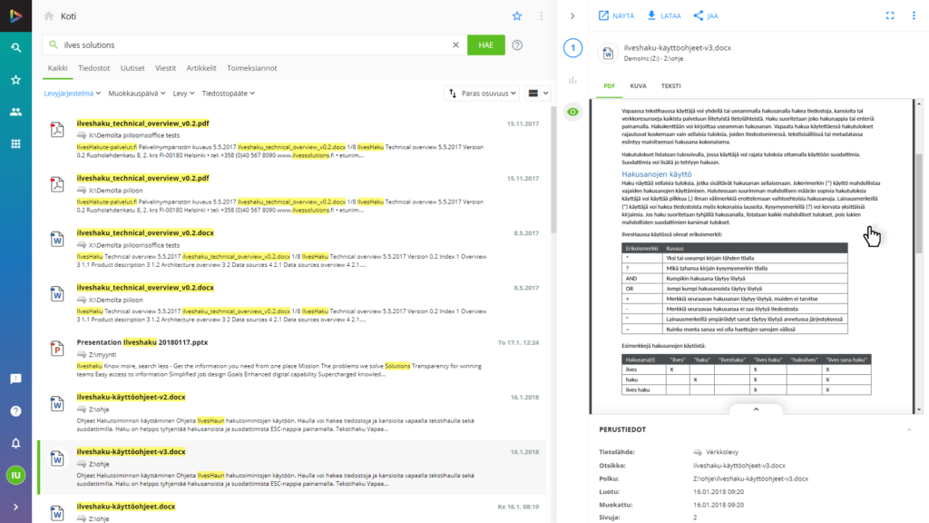Switch preview to KUVA tab
The width and height of the screenshot is (929, 523).
[638, 86]
